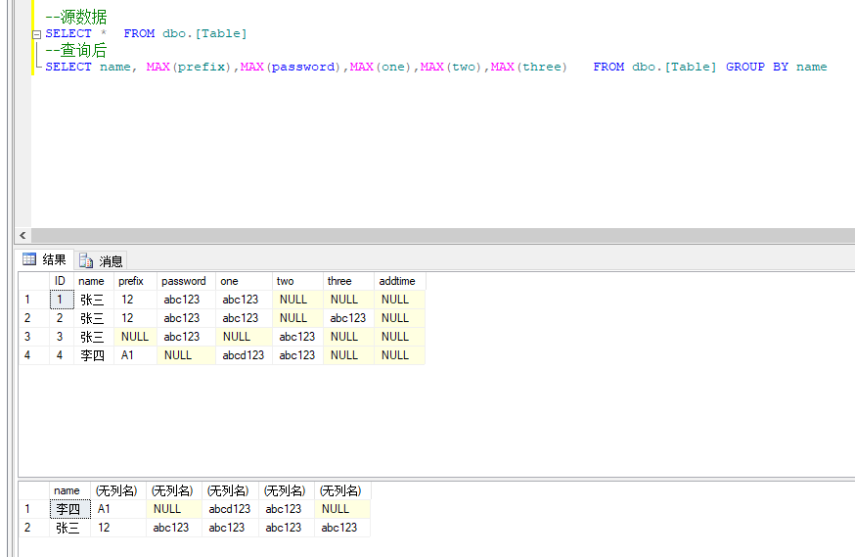855x557 pixels.
Task: Click the NULL password cell in ID 4 row
Action: (x=186, y=355)
